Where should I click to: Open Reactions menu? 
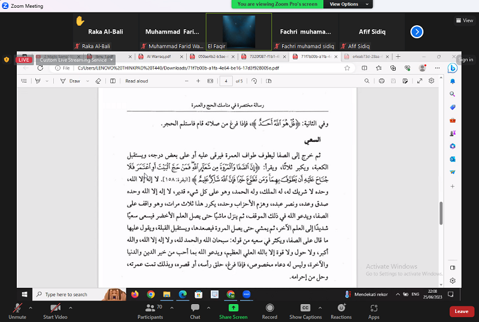click(341, 311)
